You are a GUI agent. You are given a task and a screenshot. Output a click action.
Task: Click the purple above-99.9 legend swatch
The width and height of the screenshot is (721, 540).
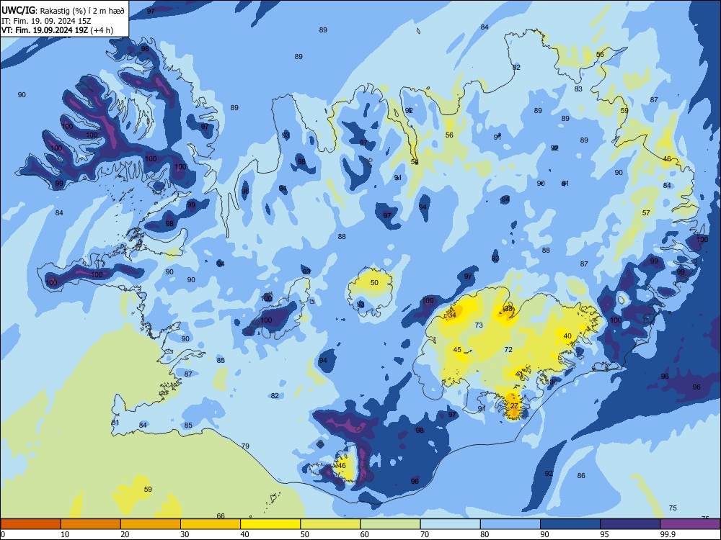(690, 524)
